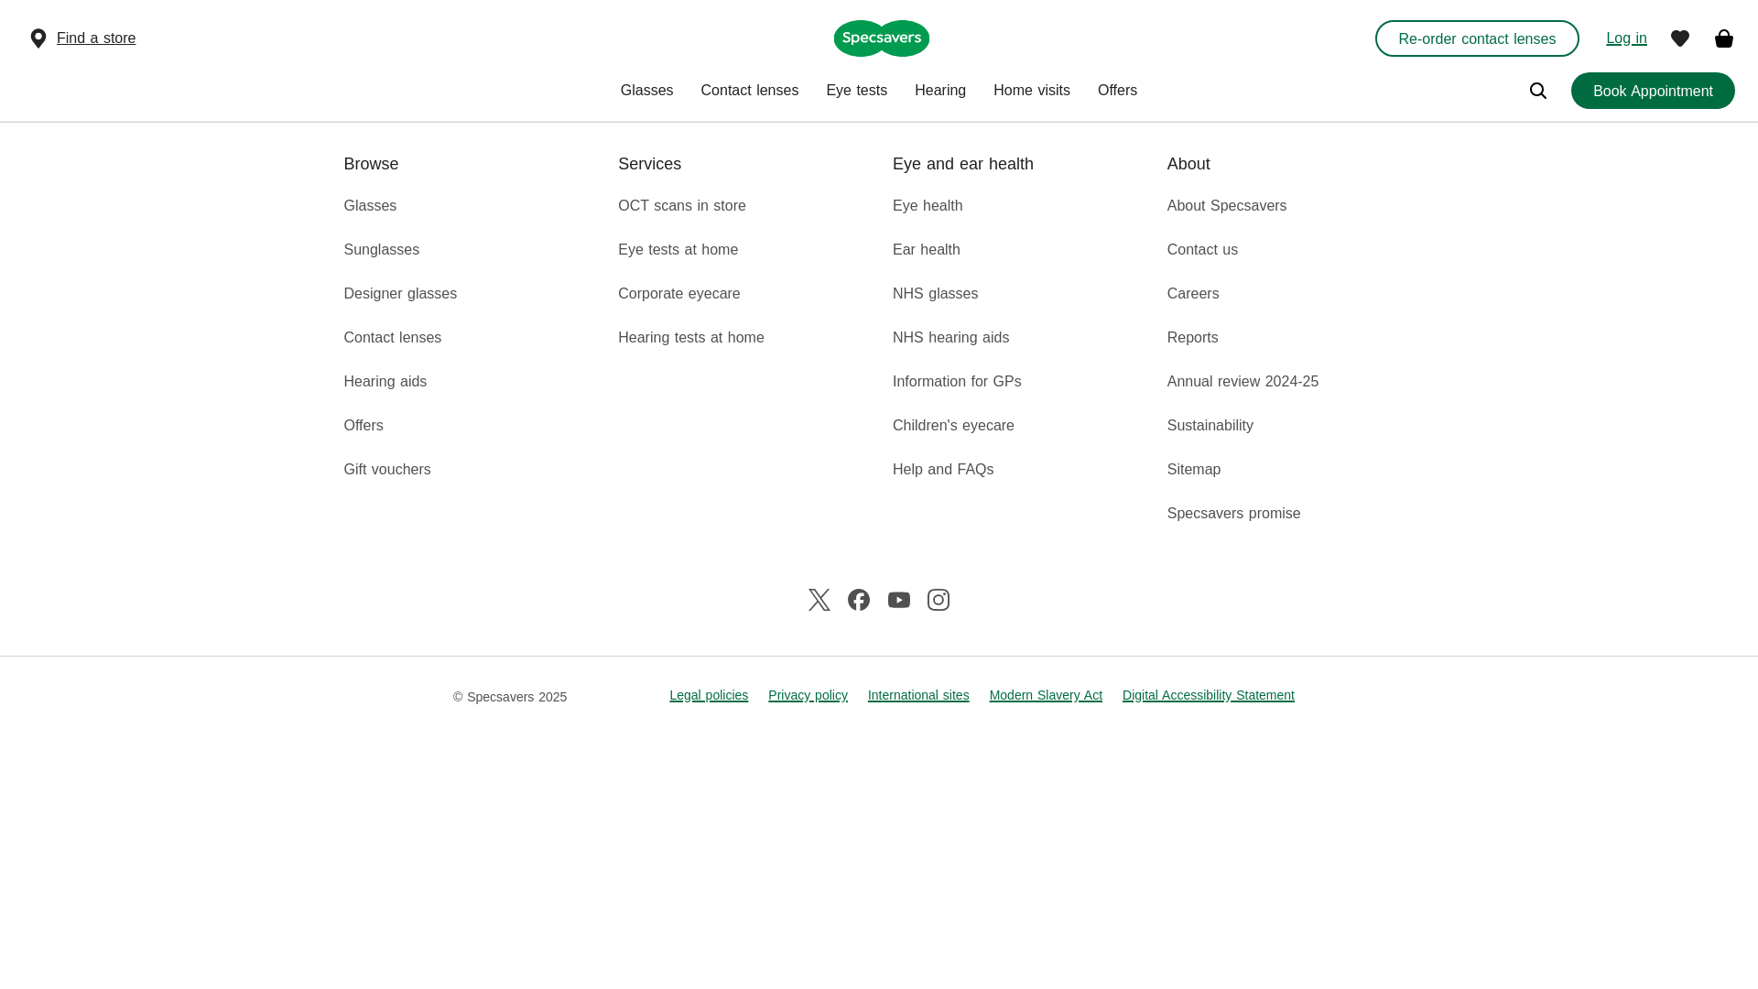The width and height of the screenshot is (1758, 989).
Task: Open Help and FAQs link
Action: 942,470
